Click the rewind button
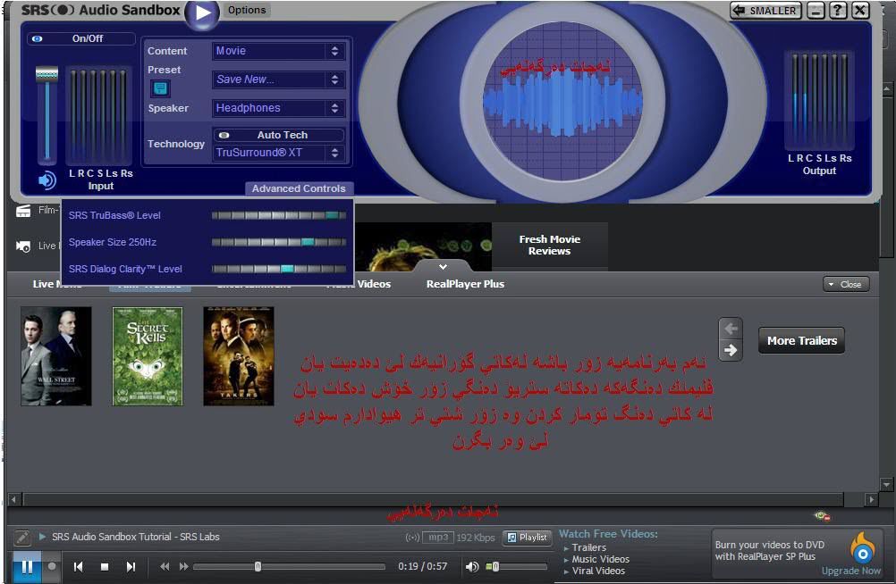 (x=165, y=566)
